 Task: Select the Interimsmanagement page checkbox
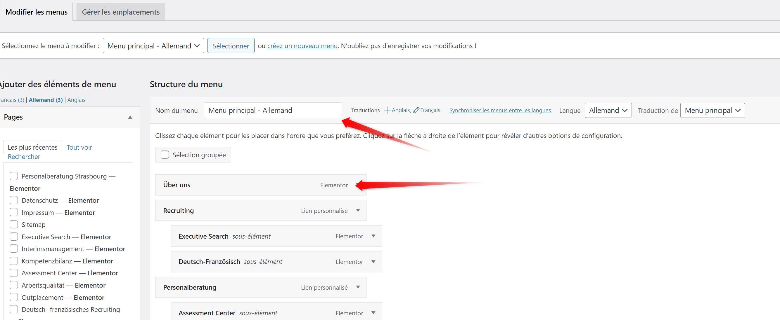click(14, 248)
